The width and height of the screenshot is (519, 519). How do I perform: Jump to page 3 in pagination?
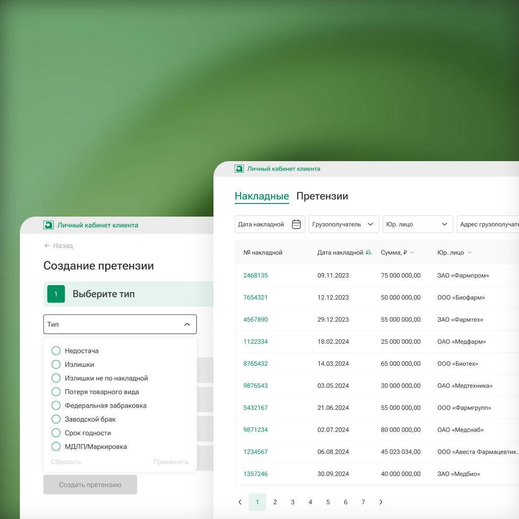coord(292,502)
